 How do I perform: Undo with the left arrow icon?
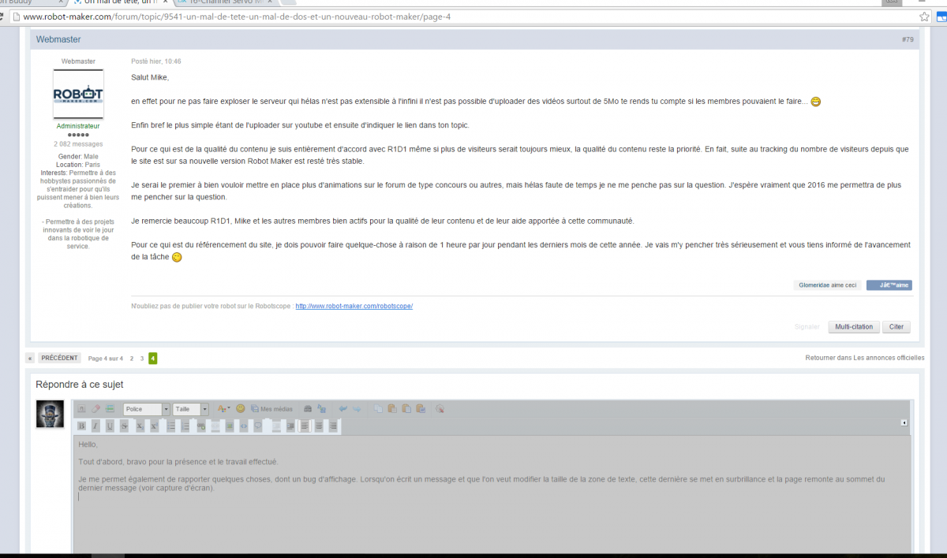tap(343, 409)
